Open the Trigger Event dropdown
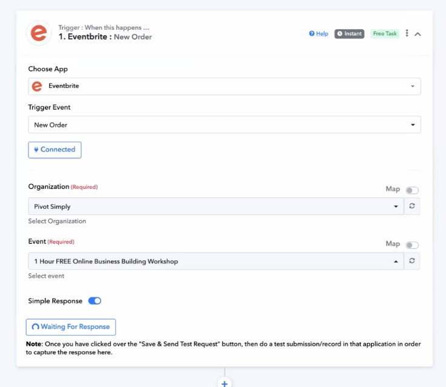 [224, 125]
